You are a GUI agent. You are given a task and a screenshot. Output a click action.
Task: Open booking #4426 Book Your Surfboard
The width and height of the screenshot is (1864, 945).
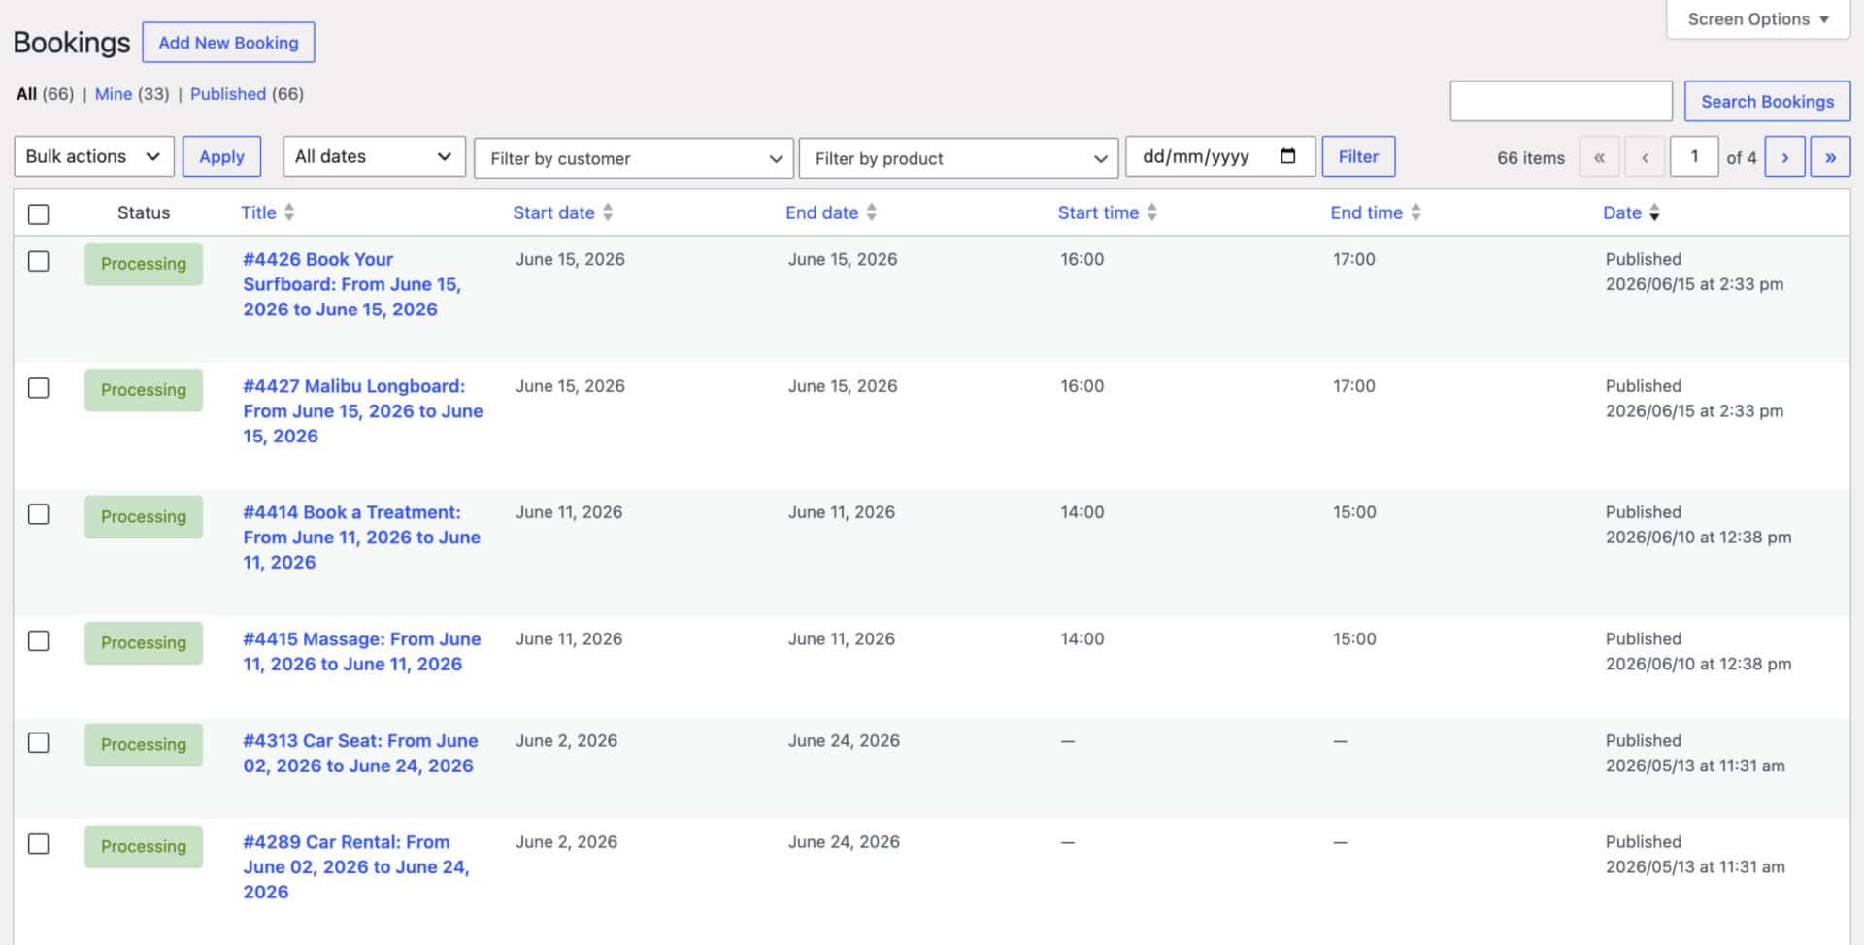coord(351,284)
